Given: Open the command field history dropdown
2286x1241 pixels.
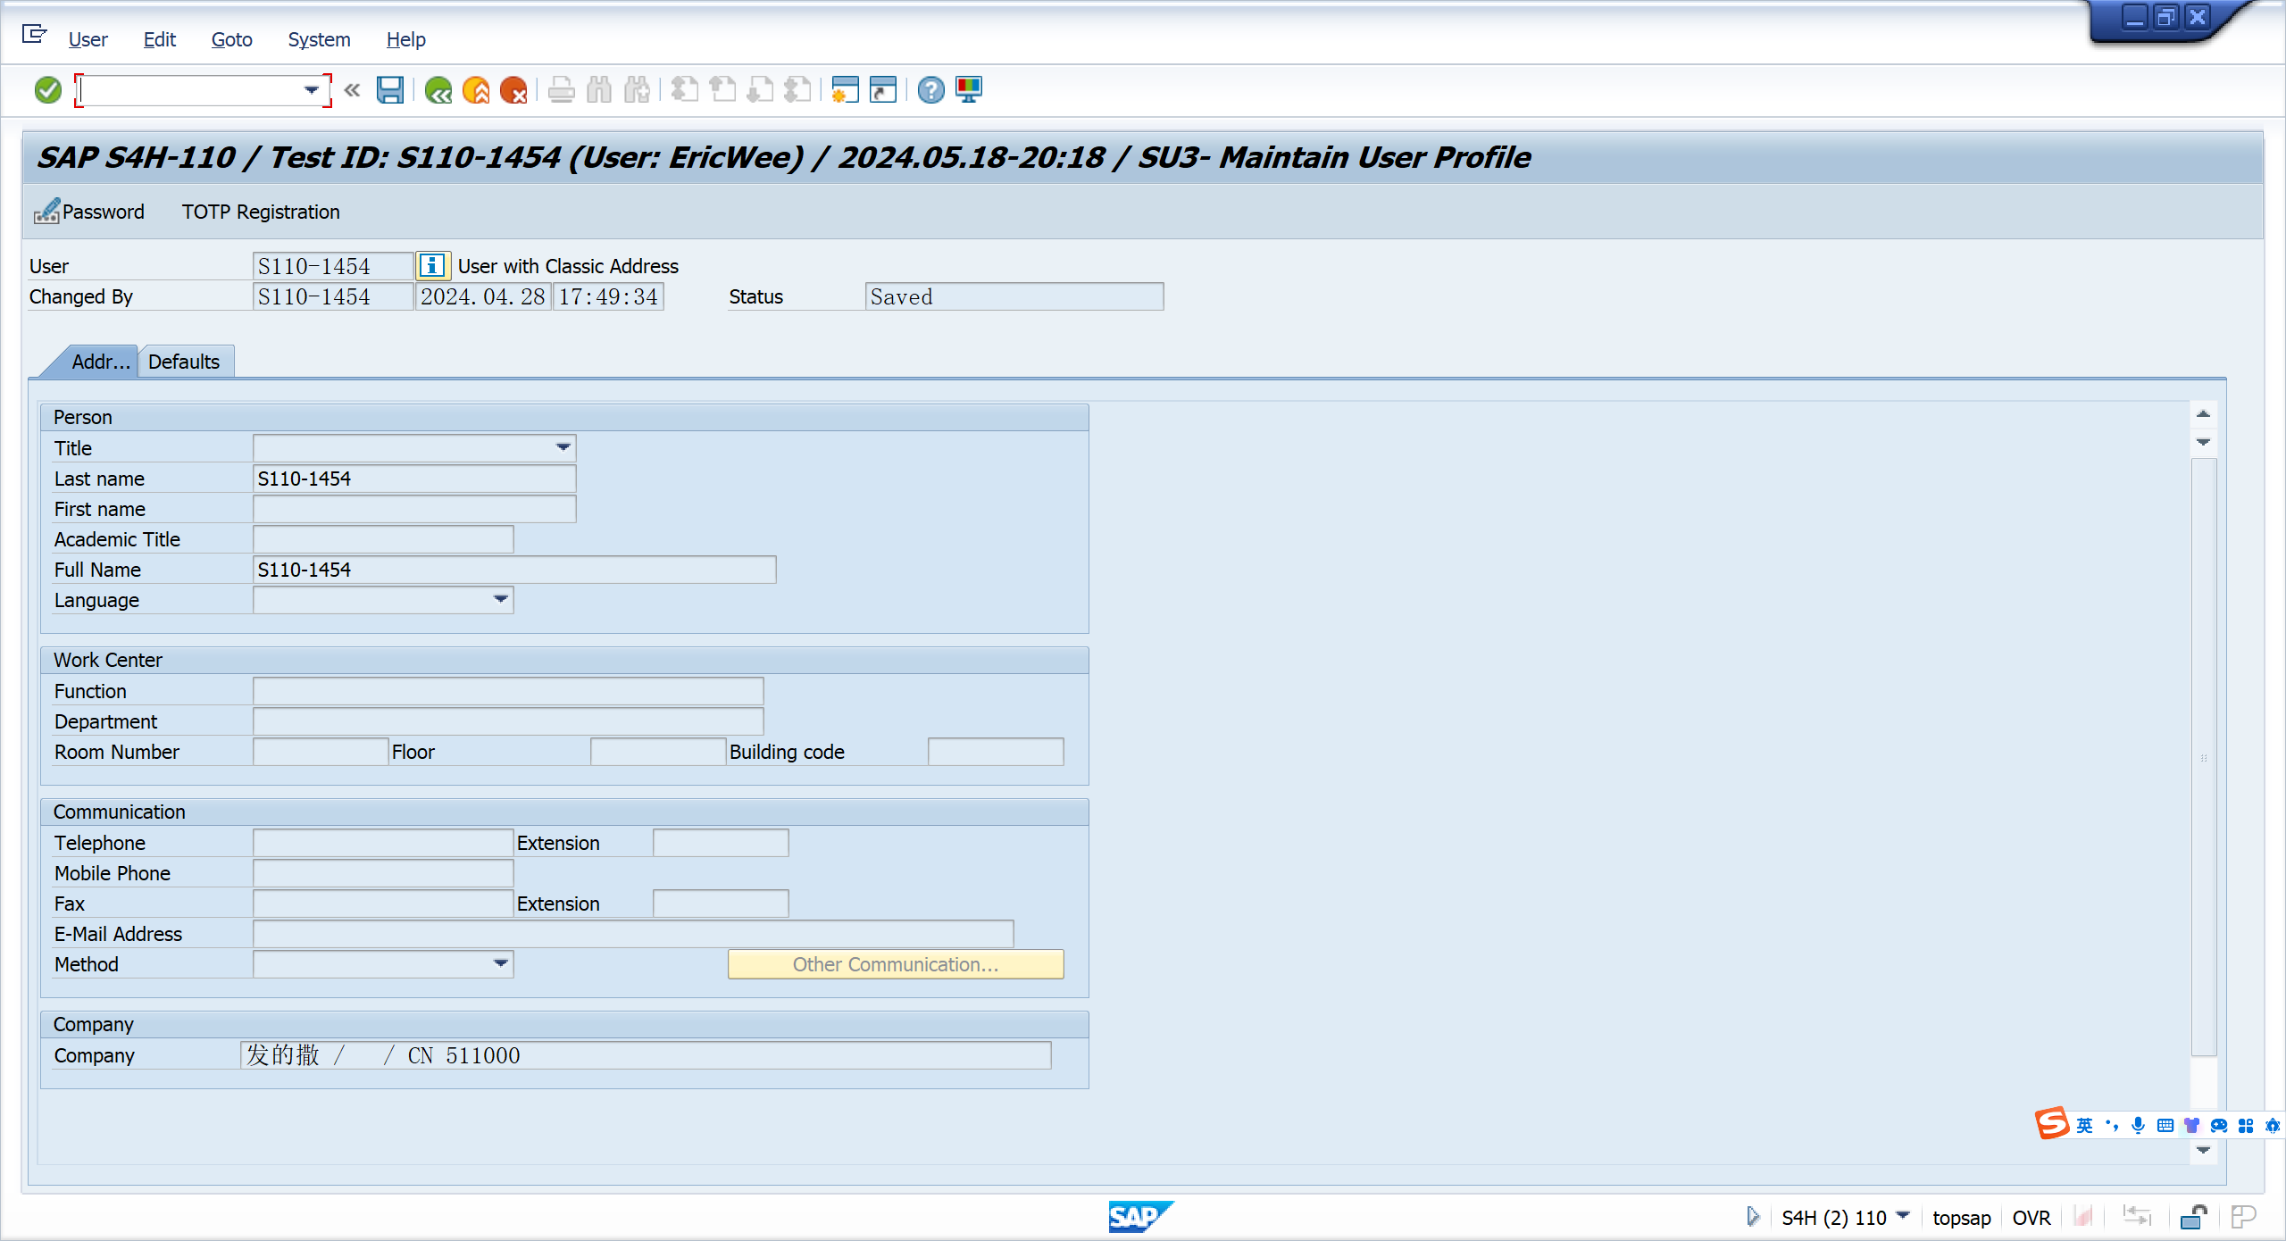Looking at the screenshot, I should [311, 90].
